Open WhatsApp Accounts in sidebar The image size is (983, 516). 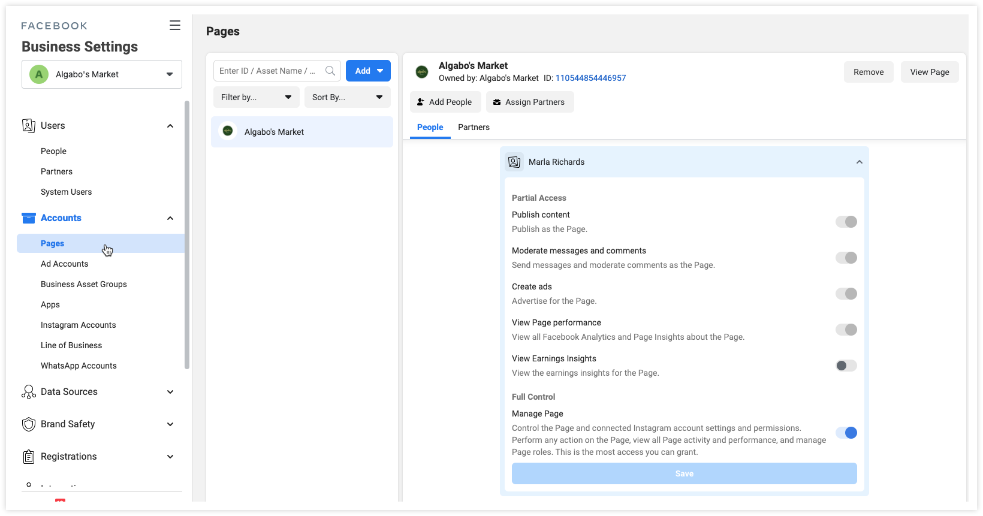click(79, 366)
